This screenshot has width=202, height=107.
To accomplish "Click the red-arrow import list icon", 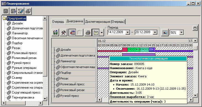I will click(72, 33).
